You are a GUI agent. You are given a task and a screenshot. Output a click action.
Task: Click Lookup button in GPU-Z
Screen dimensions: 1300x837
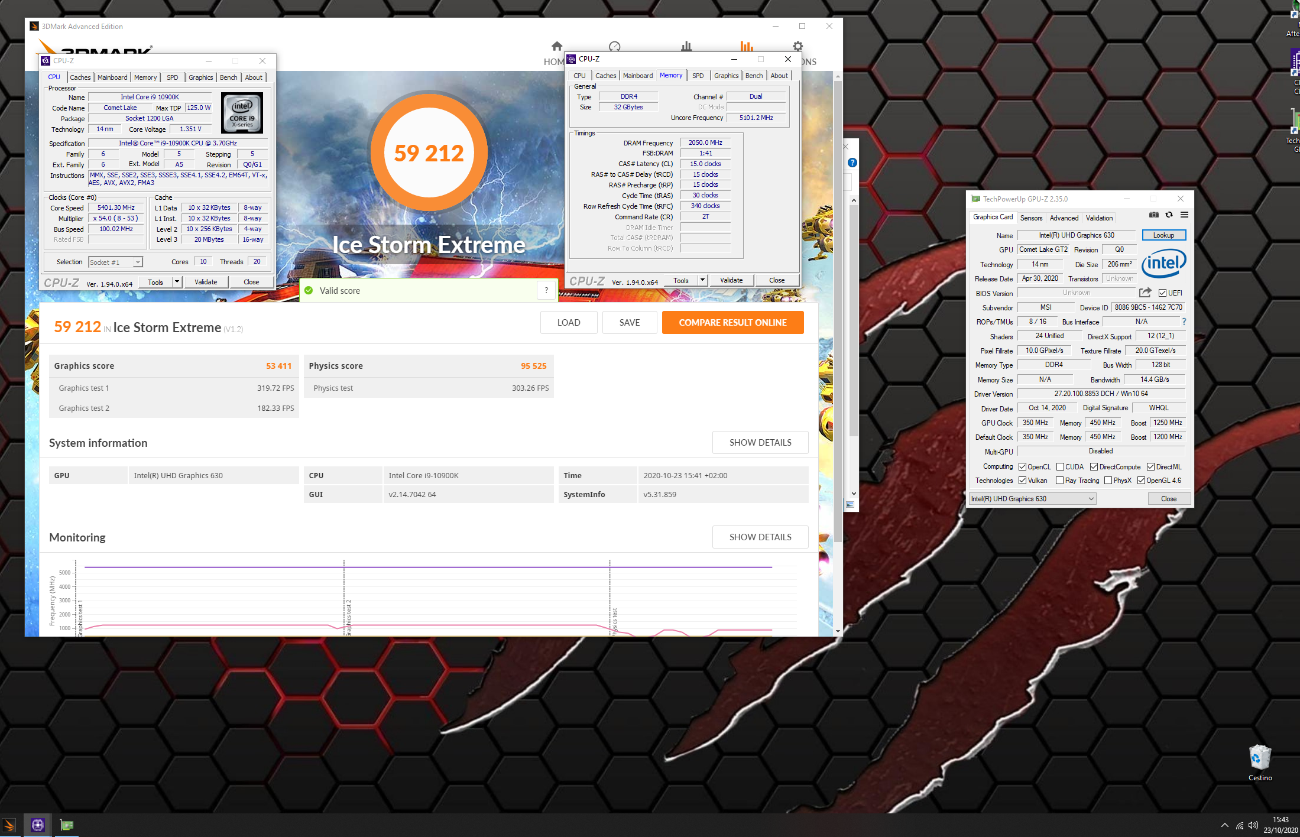pyautogui.click(x=1163, y=235)
